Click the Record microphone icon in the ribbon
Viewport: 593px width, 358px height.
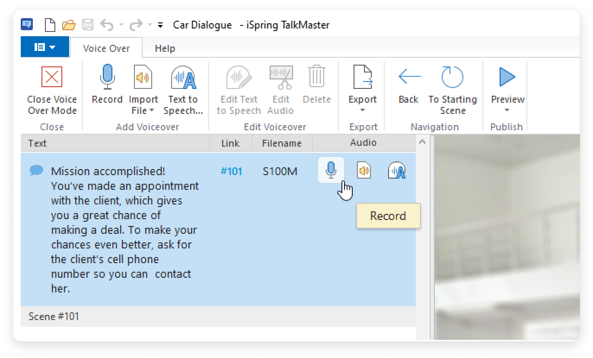pyautogui.click(x=107, y=78)
